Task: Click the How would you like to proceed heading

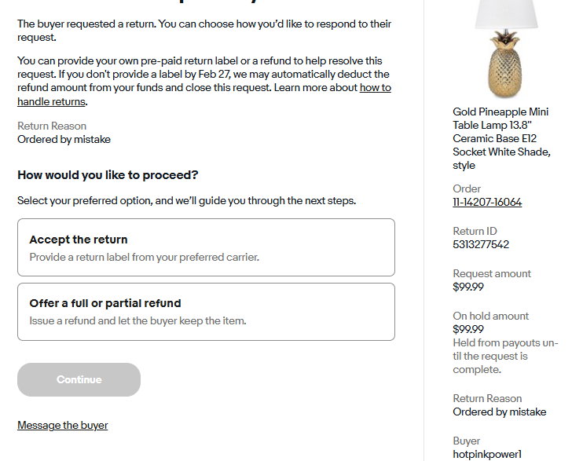Action: click(108, 175)
